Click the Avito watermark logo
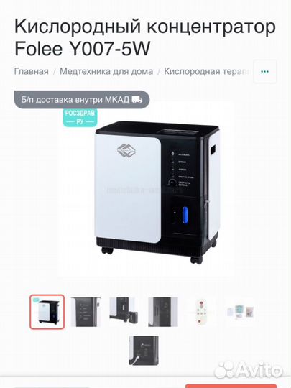Screen dimensions: 291x388 click(249, 370)
